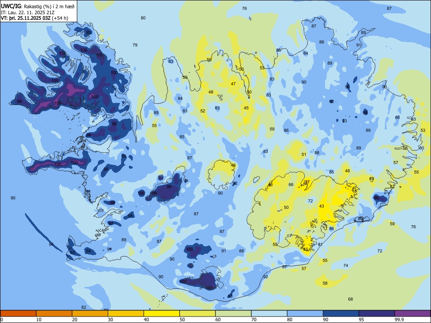Click the pale yellow 50–60 legend swatch
This screenshot has height=323, width=431.
pos(197,314)
